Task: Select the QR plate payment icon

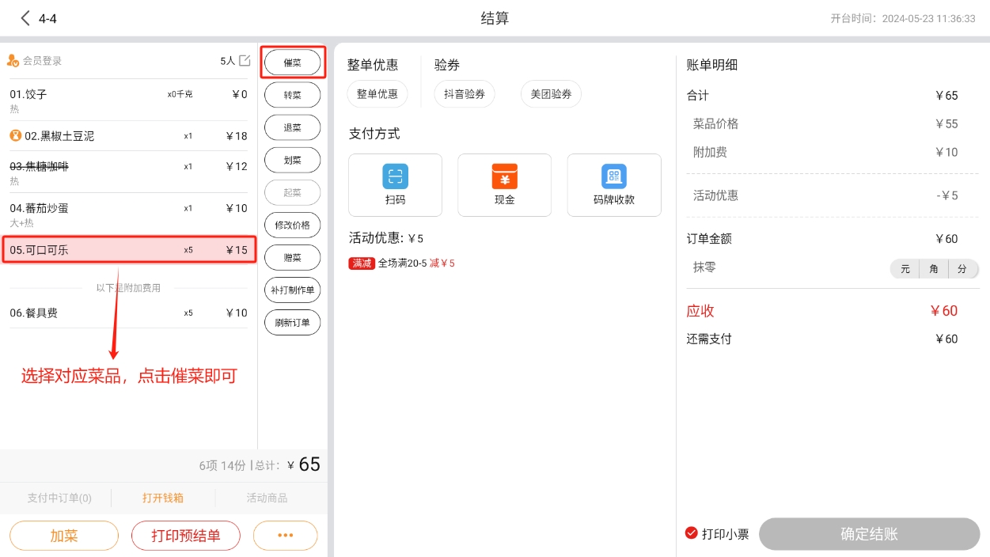Action: pyautogui.click(x=613, y=176)
